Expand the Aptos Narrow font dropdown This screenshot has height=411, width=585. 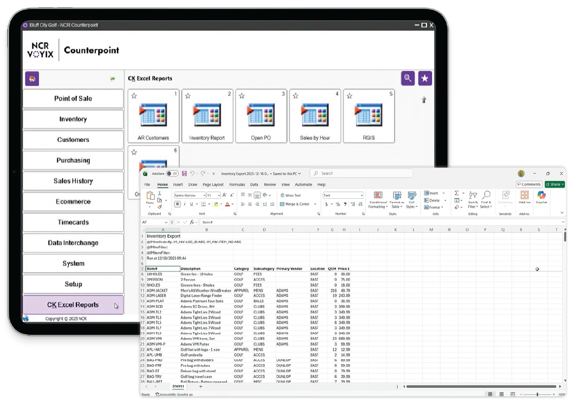[204, 195]
